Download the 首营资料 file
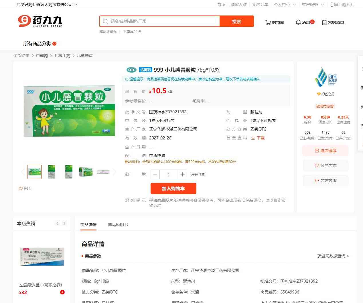This screenshot has height=303, width=363. coord(258,138)
